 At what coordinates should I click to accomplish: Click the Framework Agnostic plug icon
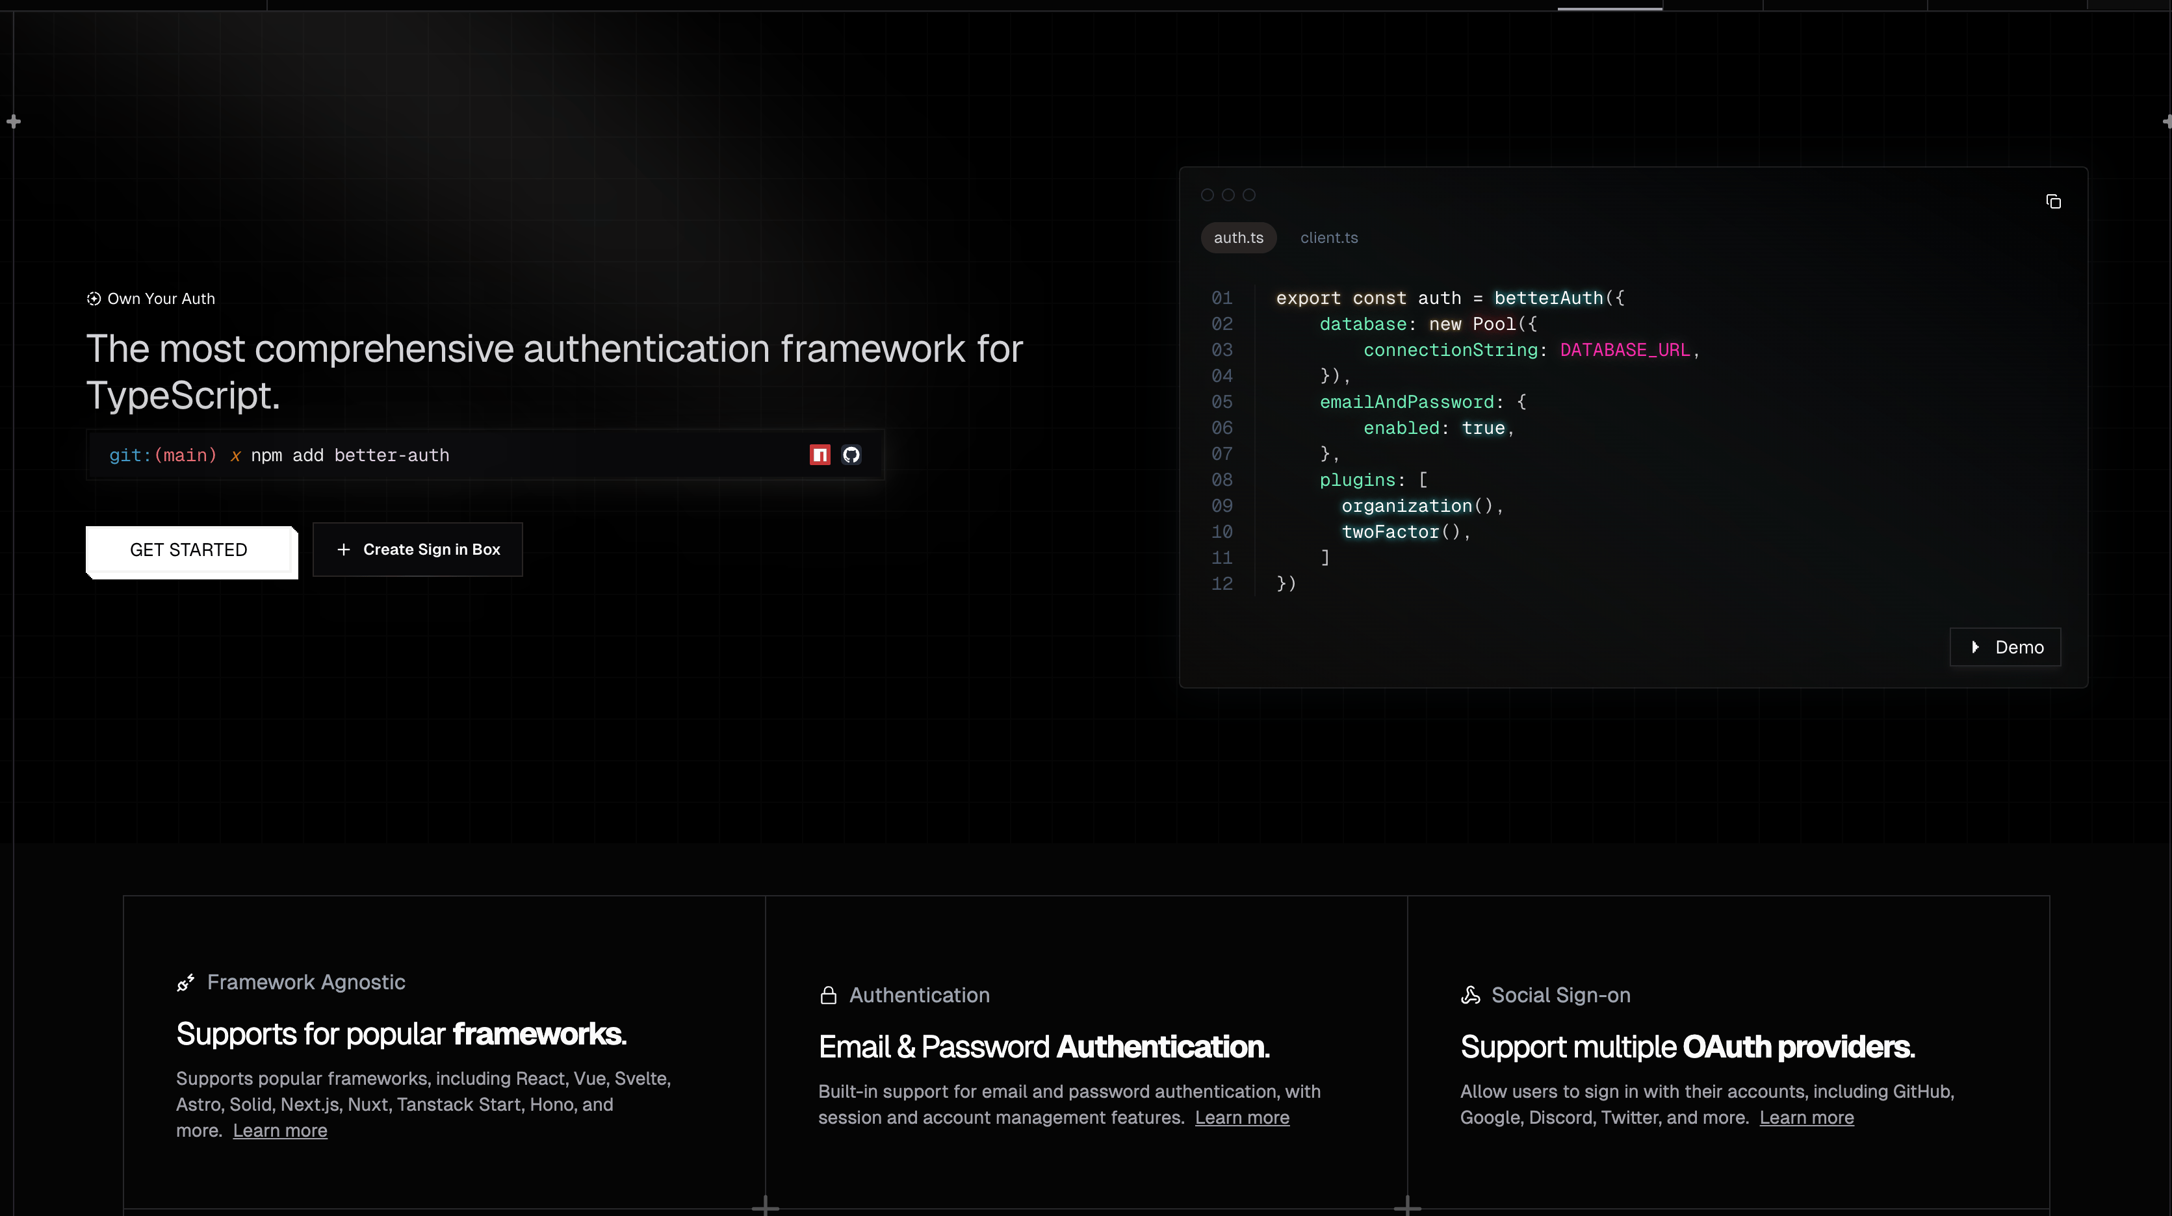(185, 983)
